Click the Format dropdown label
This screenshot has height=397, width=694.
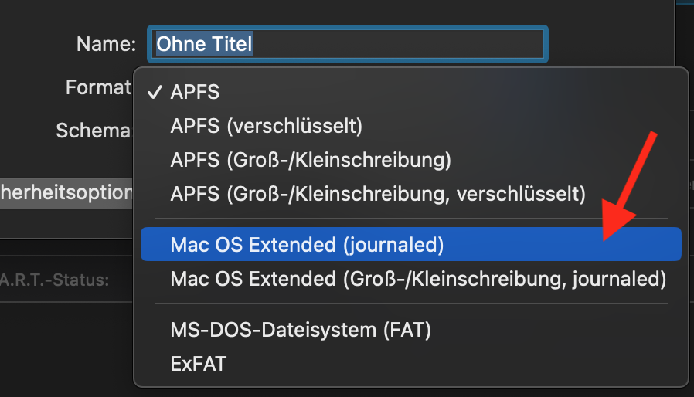[98, 88]
